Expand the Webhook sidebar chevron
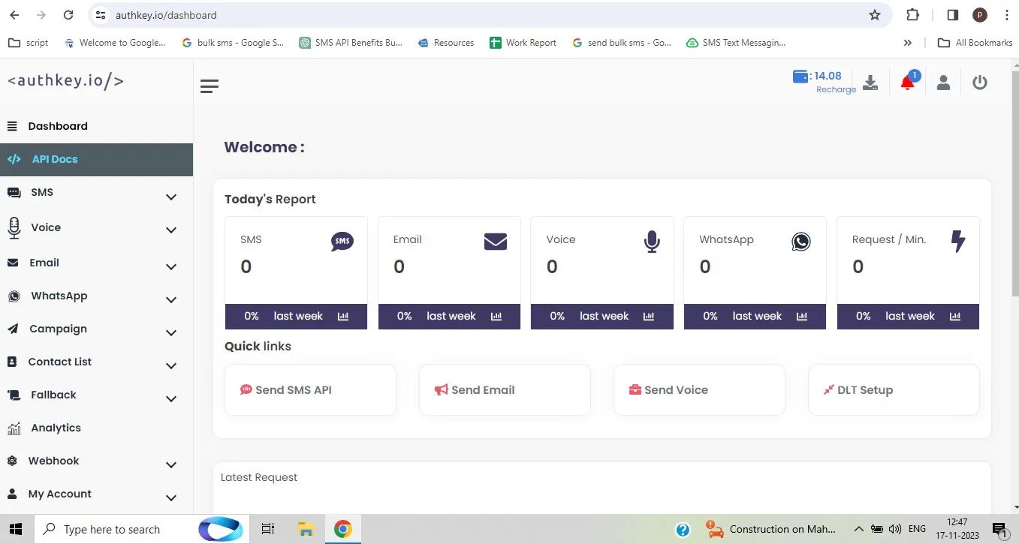The width and height of the screenshot is (1019, 544). [171, 464]
